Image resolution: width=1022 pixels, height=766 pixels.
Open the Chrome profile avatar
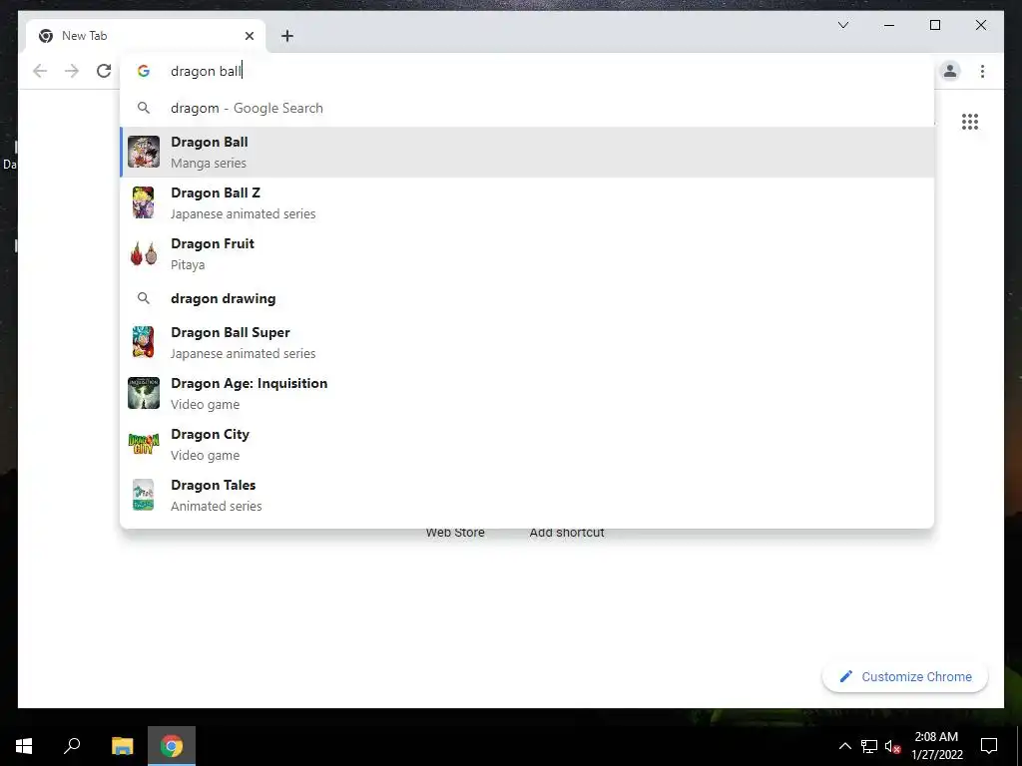pyautogui.click(x=950, y=71)
